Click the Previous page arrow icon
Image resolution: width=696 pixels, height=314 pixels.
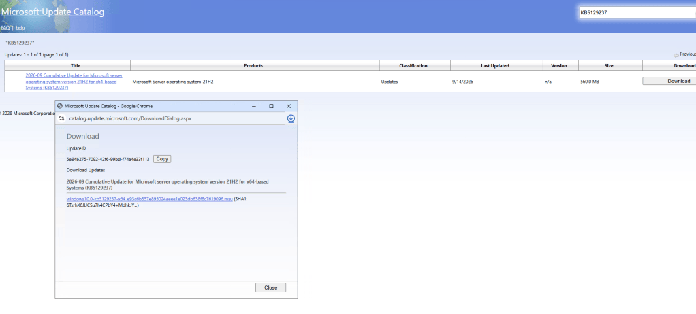click(x=676, y=55)
